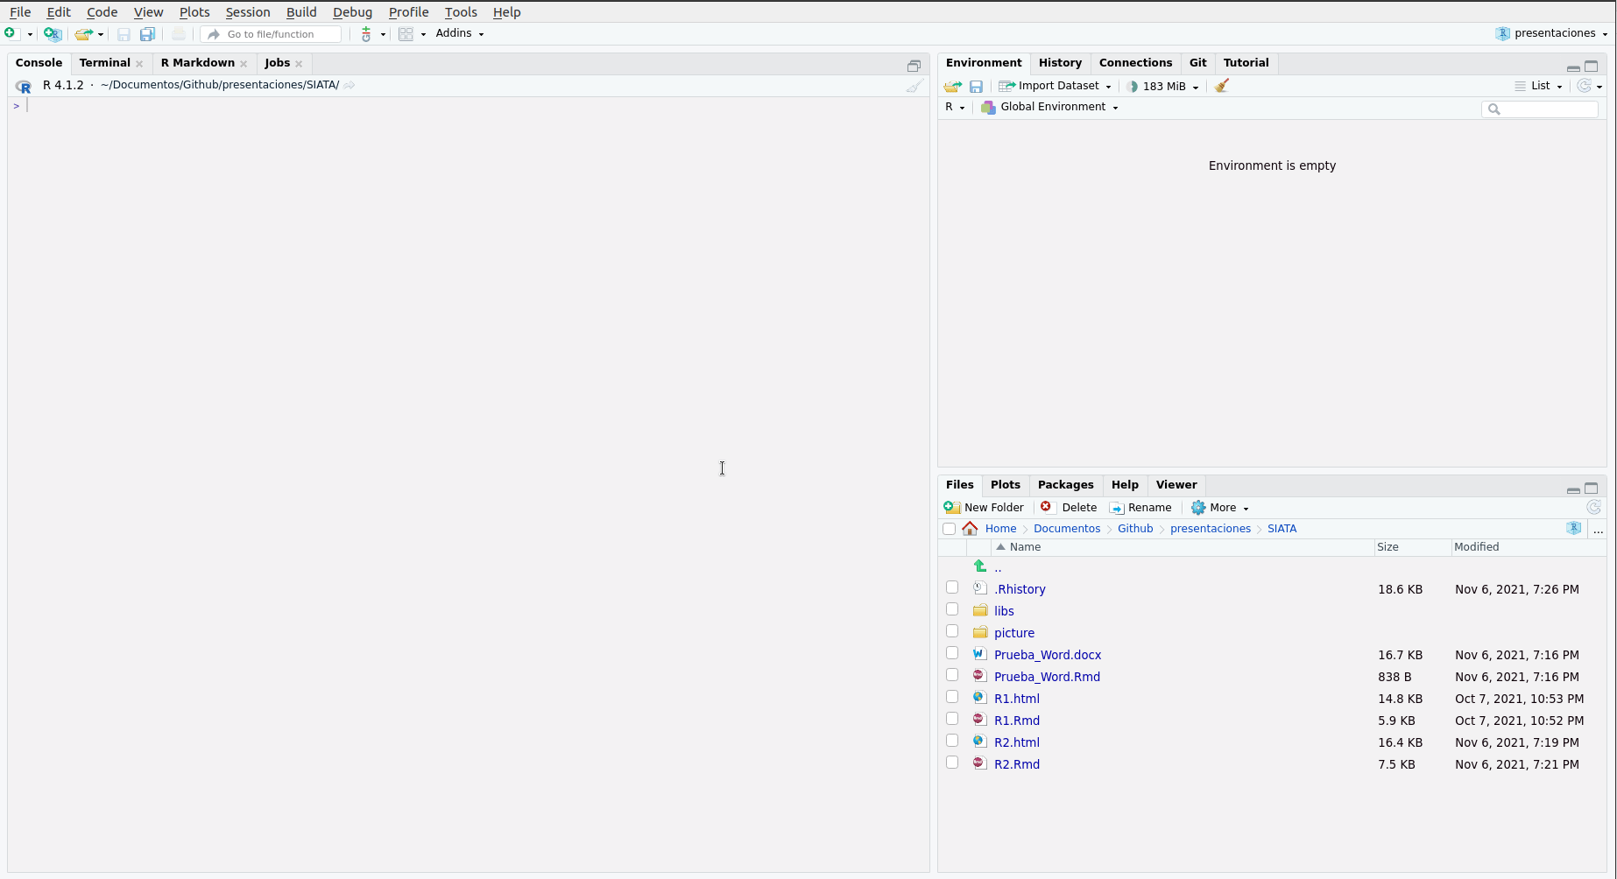Click the Workspace Panes grid icon
The image size is (1617, 879).
[406, 33]
